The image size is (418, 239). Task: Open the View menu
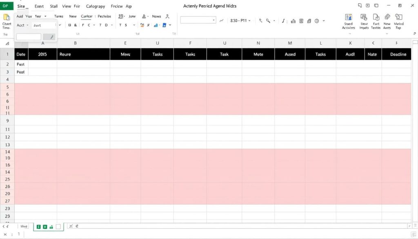pos(67,7)
